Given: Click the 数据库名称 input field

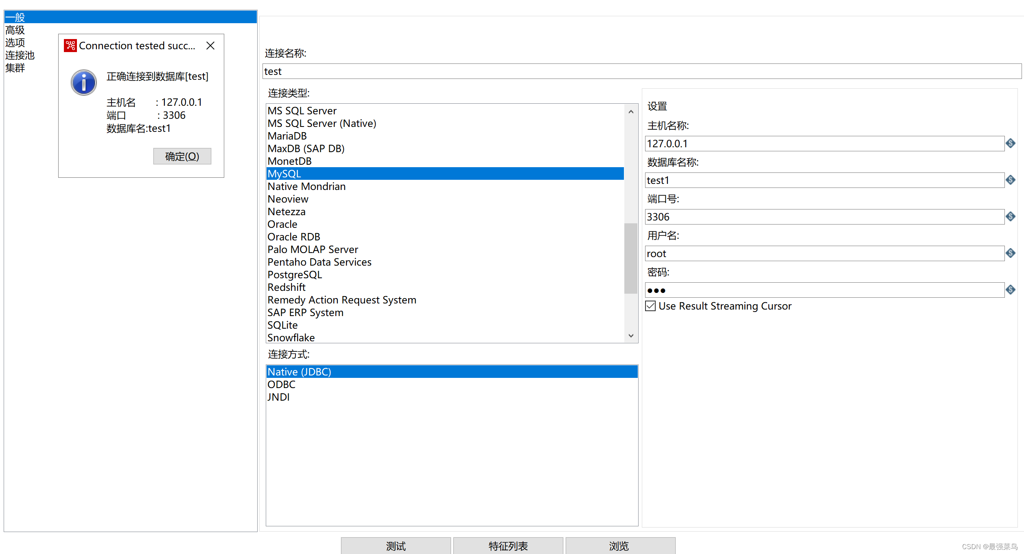Looking at the screenshot, I should tap(825, 180).
